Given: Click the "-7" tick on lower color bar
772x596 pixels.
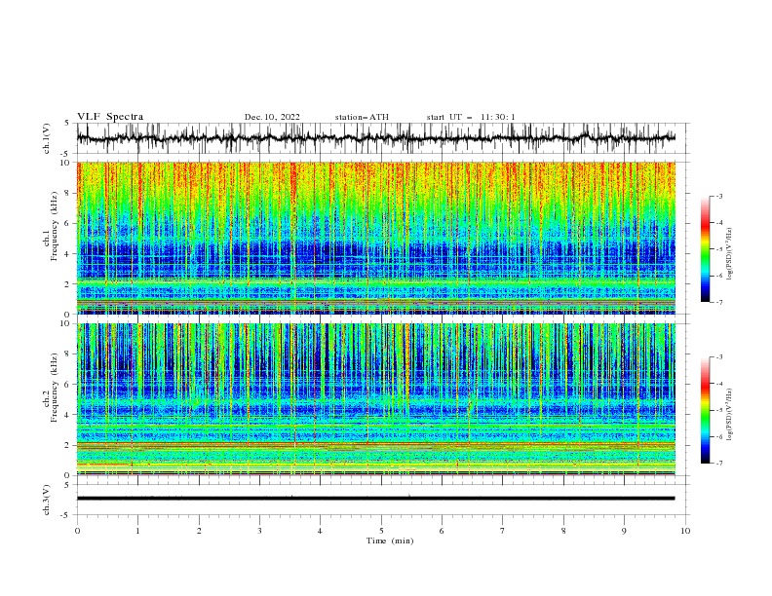Looking at the screenshot, I should [718, 464].
